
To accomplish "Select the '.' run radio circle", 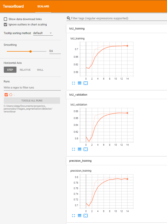I will pyautogui.click(x=11, y=95).
